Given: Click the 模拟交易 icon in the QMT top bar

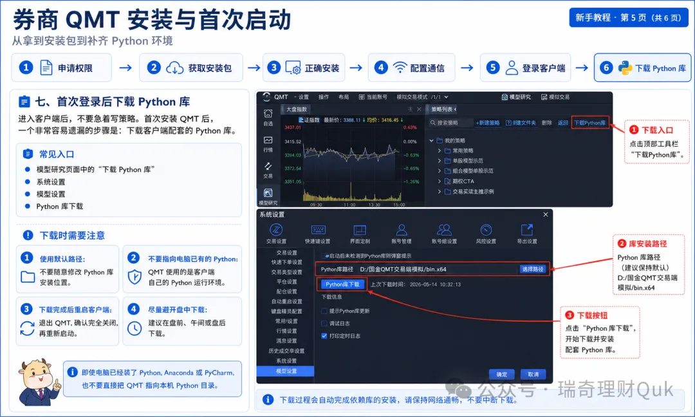Looking at the screenshot, I should pyautogui.click(x=544, y=97).
